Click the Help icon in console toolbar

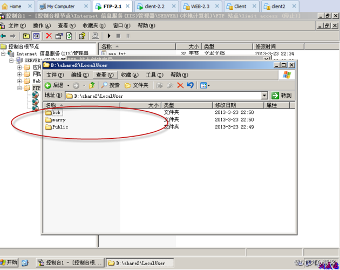(82, 36)
